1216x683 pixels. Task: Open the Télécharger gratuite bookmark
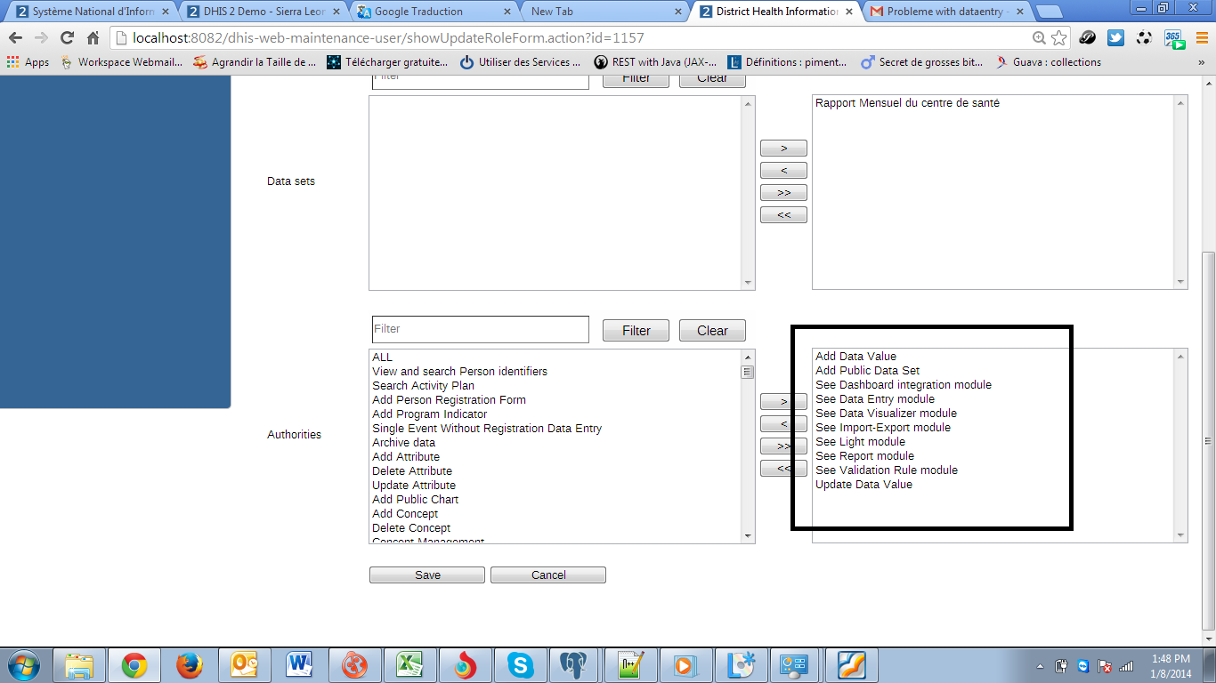[x=388, y=62]
